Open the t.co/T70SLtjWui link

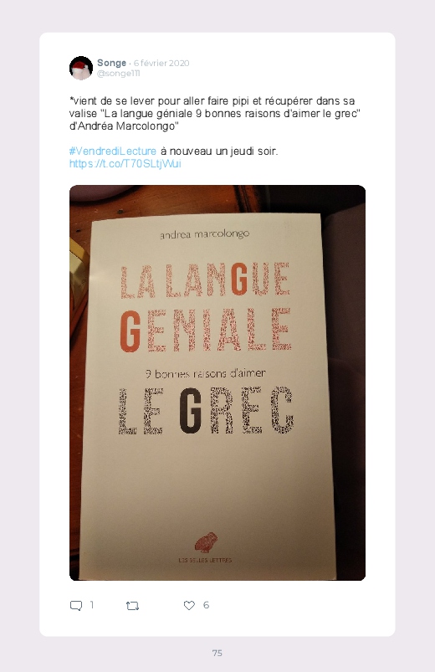[x=125, y=164]
